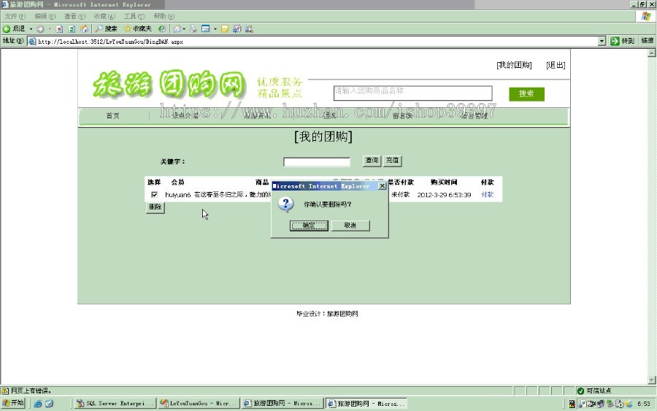This screenshot has width=657, height=411.
Task: Click the Refresh page icon
Action: click(72, 29)
